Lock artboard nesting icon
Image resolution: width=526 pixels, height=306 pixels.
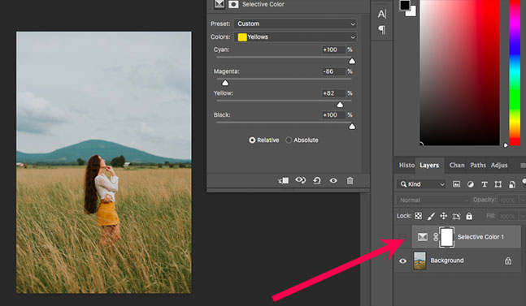pyautogui.click(x=456, y=216)
